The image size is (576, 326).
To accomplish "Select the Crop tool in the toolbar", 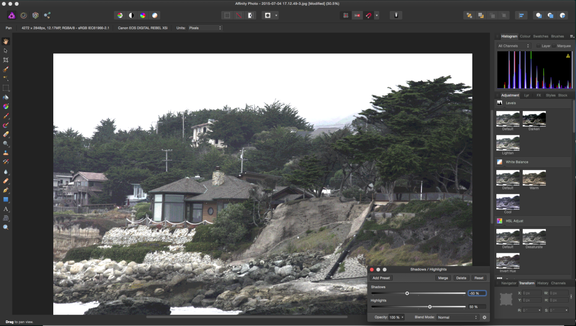I will [x=6, y=60].
